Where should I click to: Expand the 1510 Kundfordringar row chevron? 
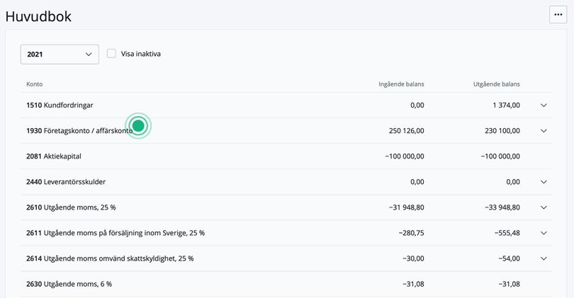tap(544, 105)
